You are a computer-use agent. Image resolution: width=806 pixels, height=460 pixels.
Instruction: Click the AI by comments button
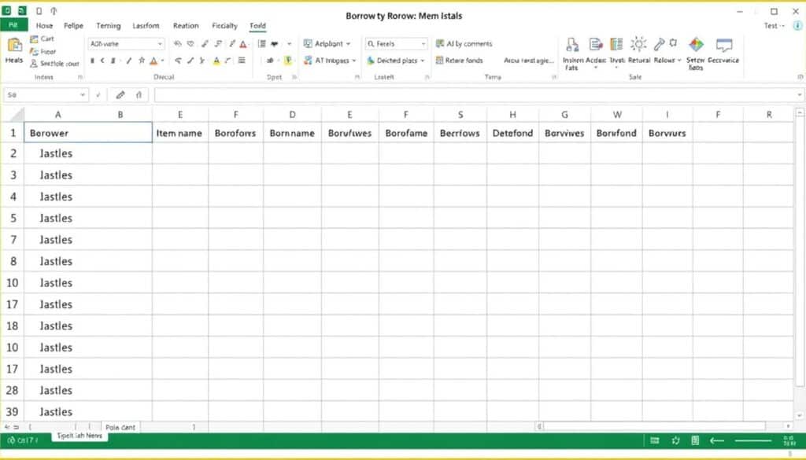464,44
